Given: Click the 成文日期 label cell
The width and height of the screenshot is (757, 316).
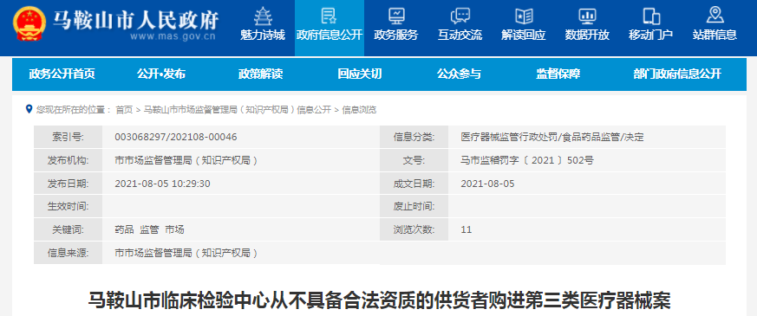Looking at the screenshot, I should 414,184.
